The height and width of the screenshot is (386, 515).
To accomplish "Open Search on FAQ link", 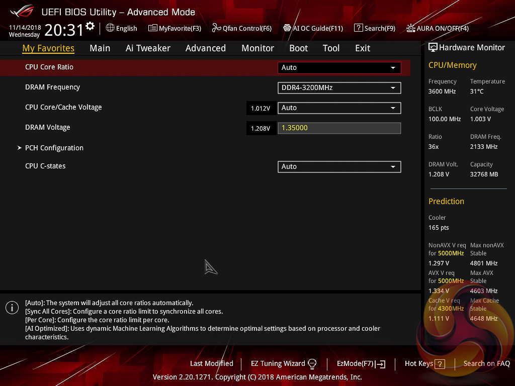I will click(486, 363).
